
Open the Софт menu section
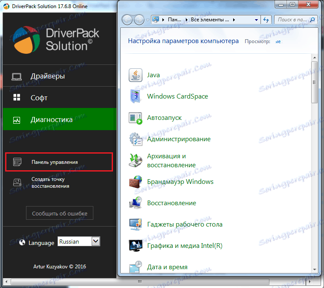[60, 98]
